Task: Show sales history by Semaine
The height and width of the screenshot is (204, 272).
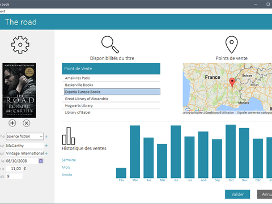Action: click(x=69, y=160)
